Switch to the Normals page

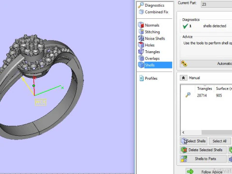point(152,25)
